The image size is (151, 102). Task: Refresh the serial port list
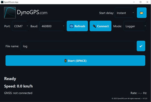[77, 26]
